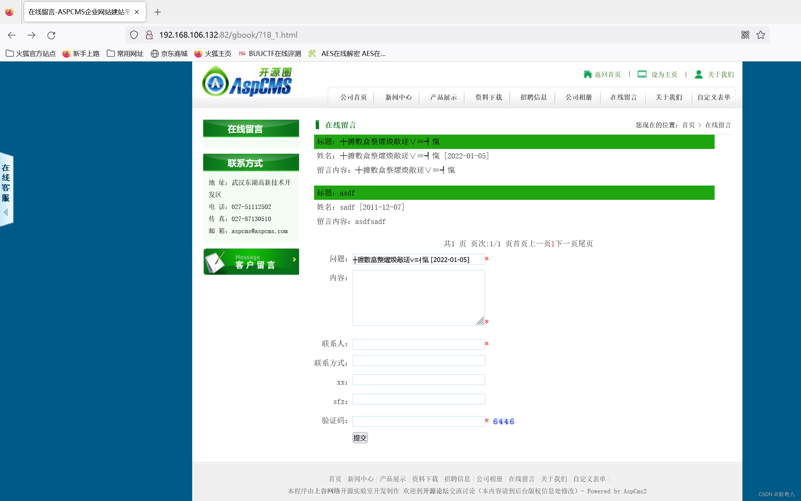Click the tracking protection shield icon

click(134, 35)
